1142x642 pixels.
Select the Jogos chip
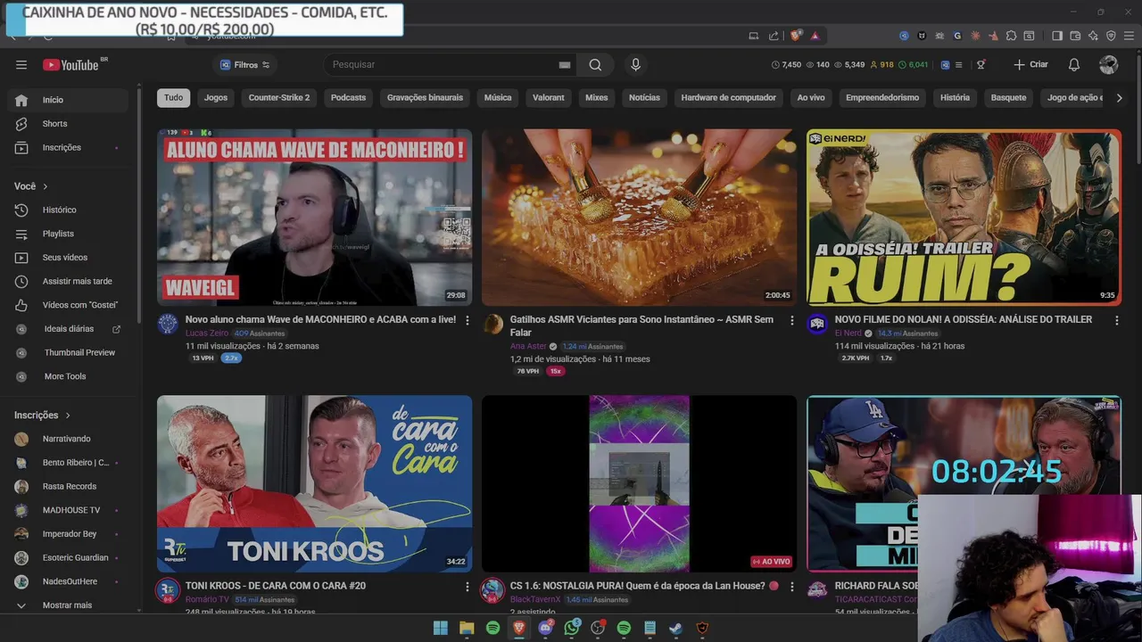[216, 98]
